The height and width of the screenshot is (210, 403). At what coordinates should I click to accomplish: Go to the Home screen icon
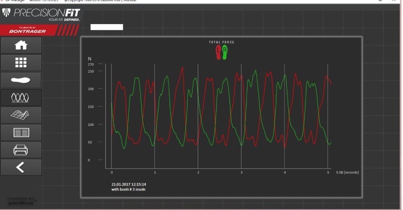pos(21,45)
